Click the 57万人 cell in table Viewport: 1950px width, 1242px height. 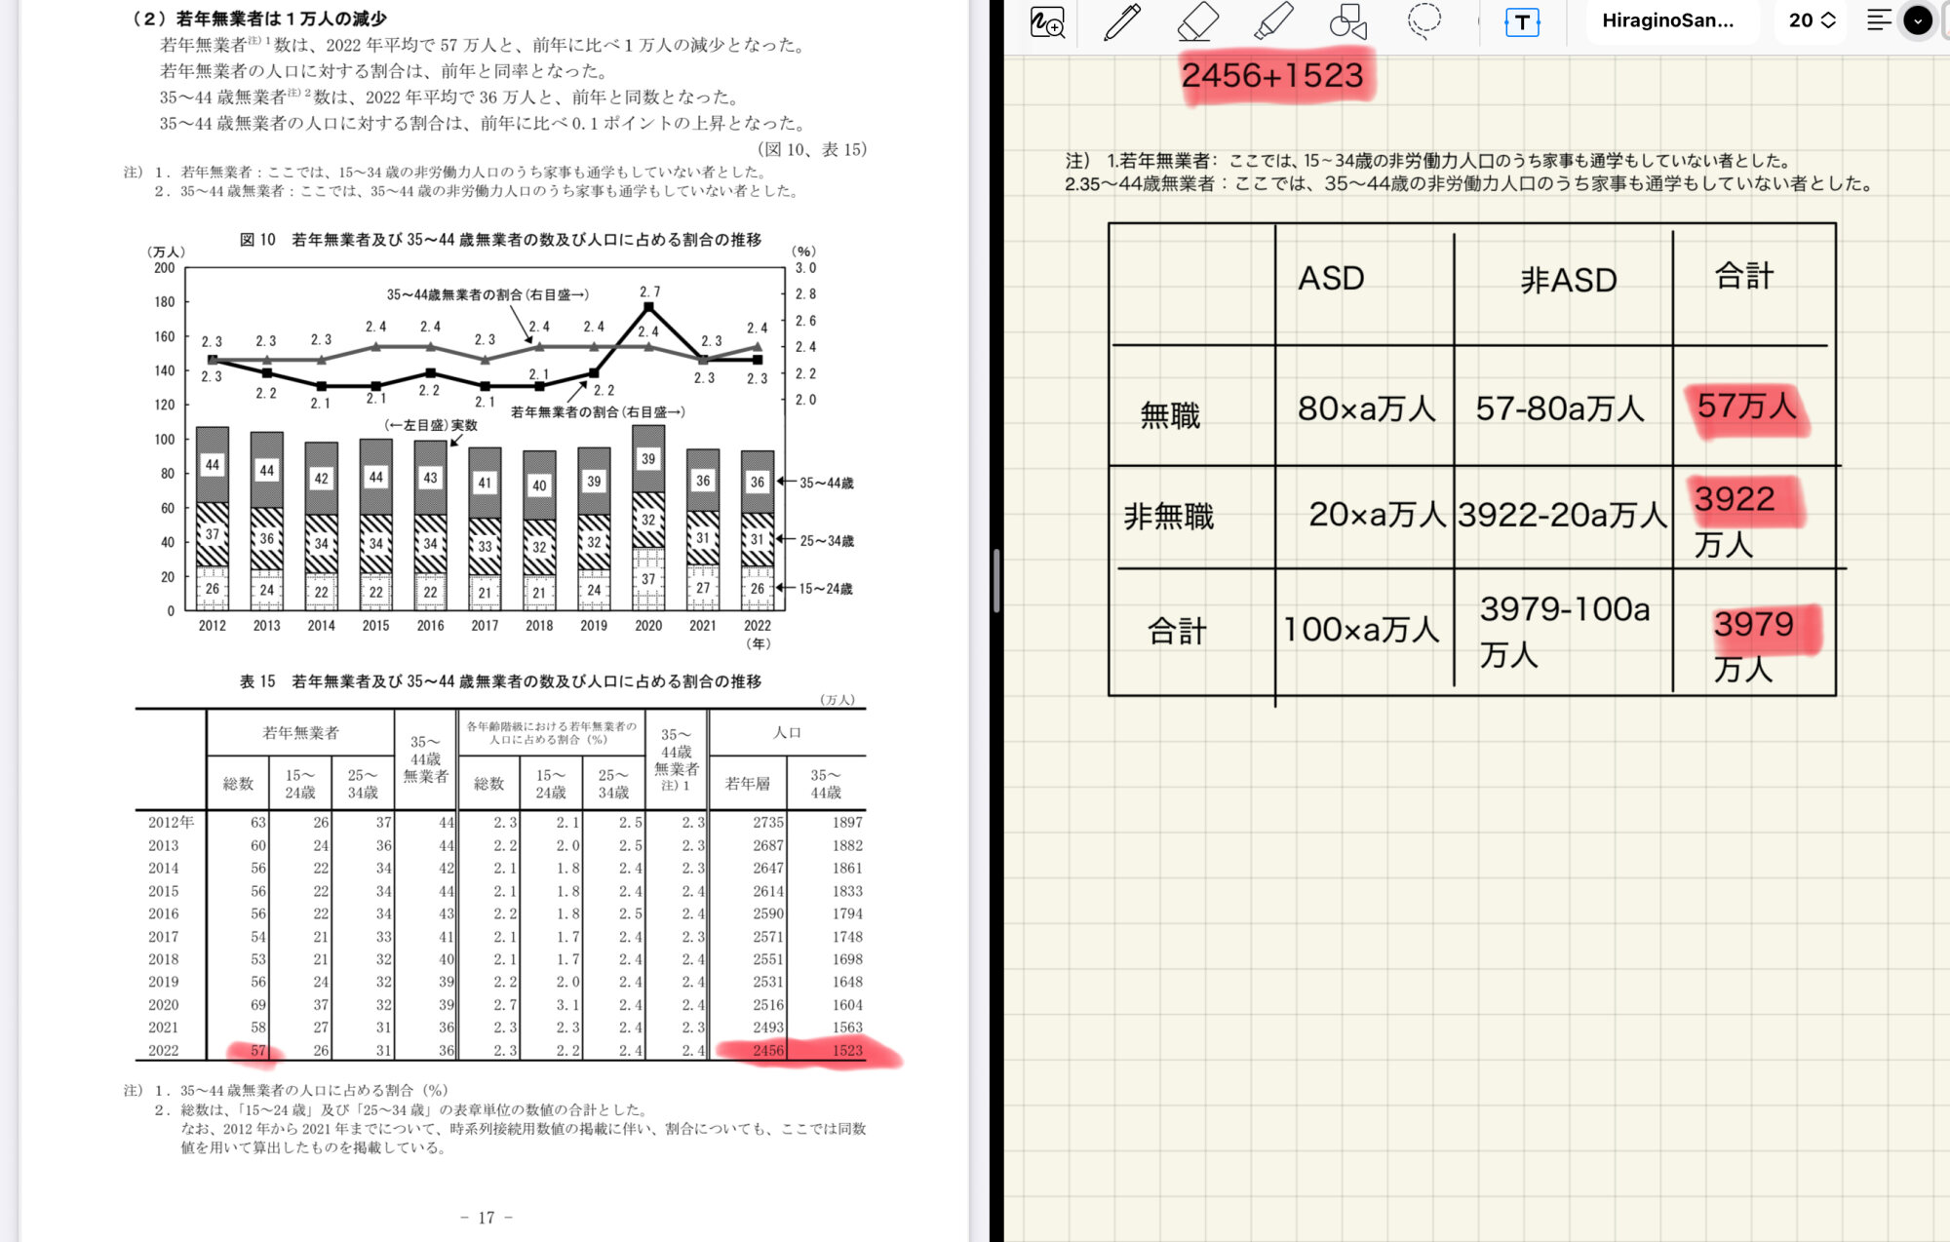click(1745, 407)
